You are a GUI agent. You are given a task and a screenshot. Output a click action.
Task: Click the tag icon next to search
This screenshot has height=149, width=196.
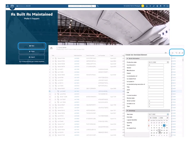pos(98,6)
